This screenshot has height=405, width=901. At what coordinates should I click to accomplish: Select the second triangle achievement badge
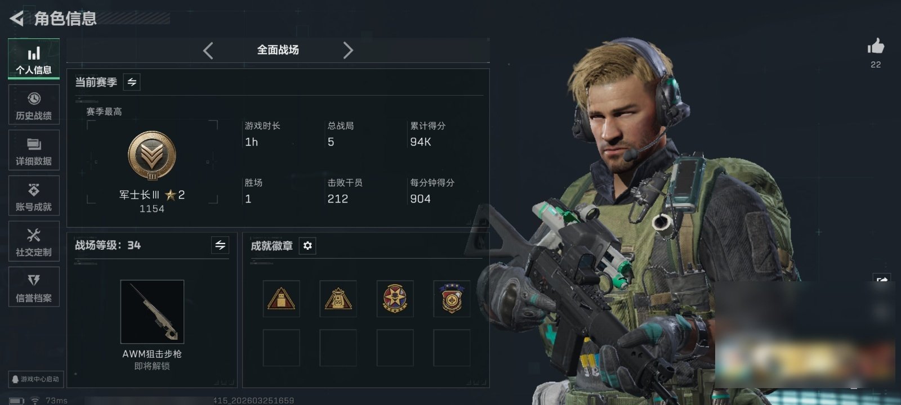[x=338, y=299]
